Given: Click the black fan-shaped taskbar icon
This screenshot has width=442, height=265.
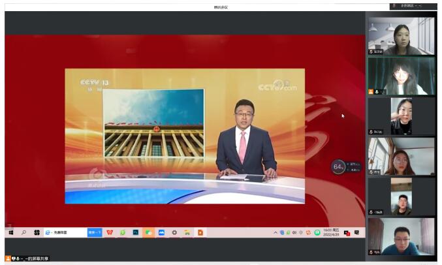Looking at the screenshot, I should coord(37,232).
